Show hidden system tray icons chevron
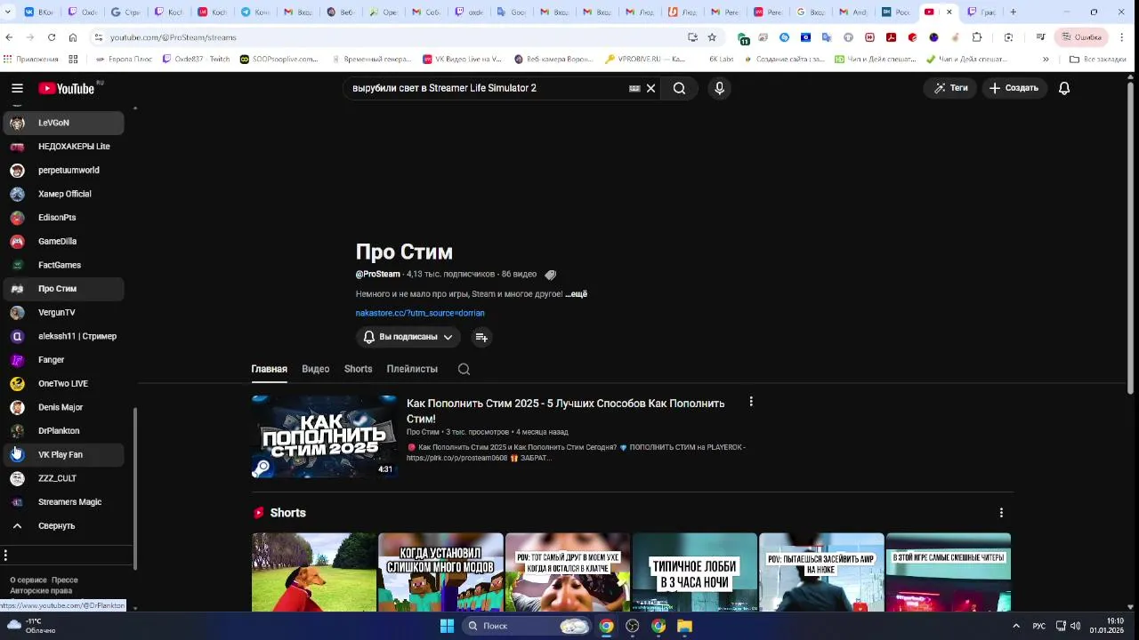Screen dimensions: 1139x640 click(1016, 626)
